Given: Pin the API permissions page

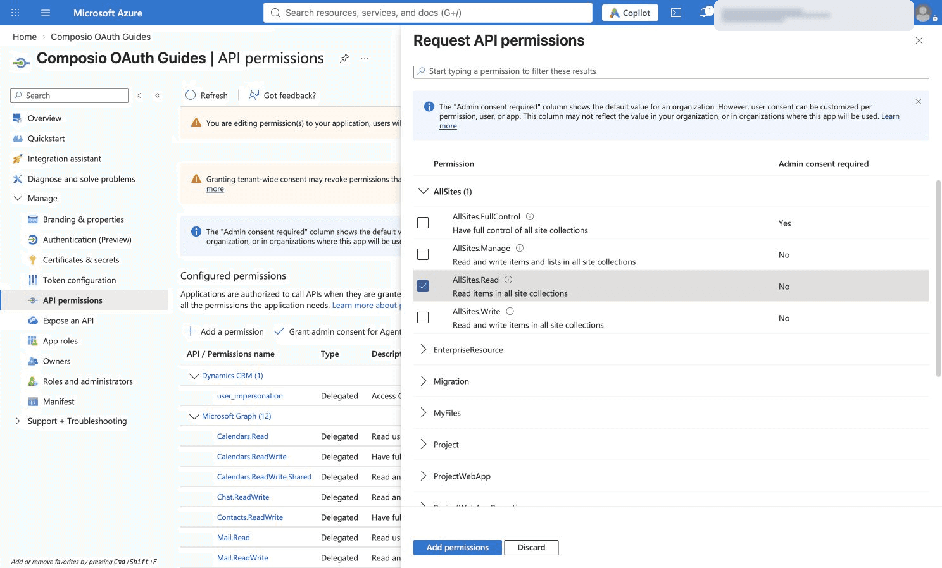Looking at the screenshot, I should click(x=344, y=58).
